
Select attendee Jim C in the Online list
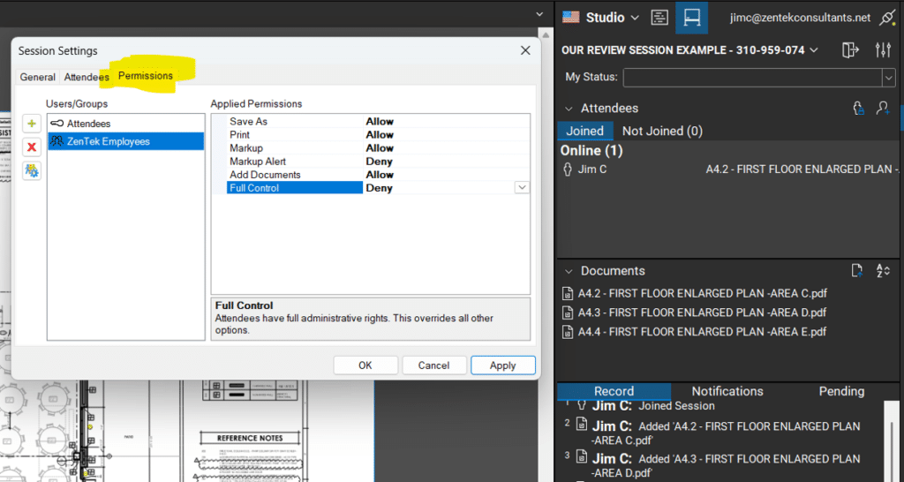pos(728,169)
